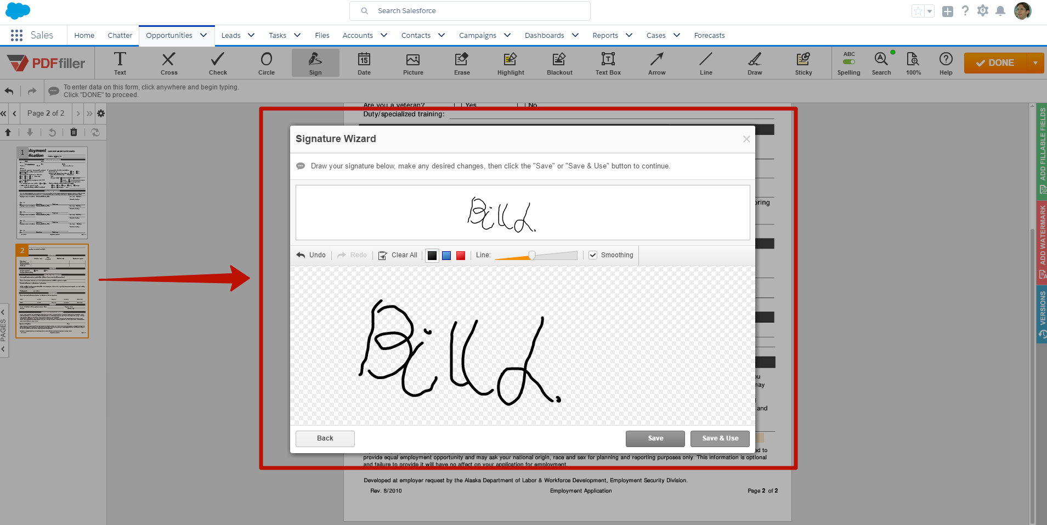Open the Files tab

click(x=322, y=35)
